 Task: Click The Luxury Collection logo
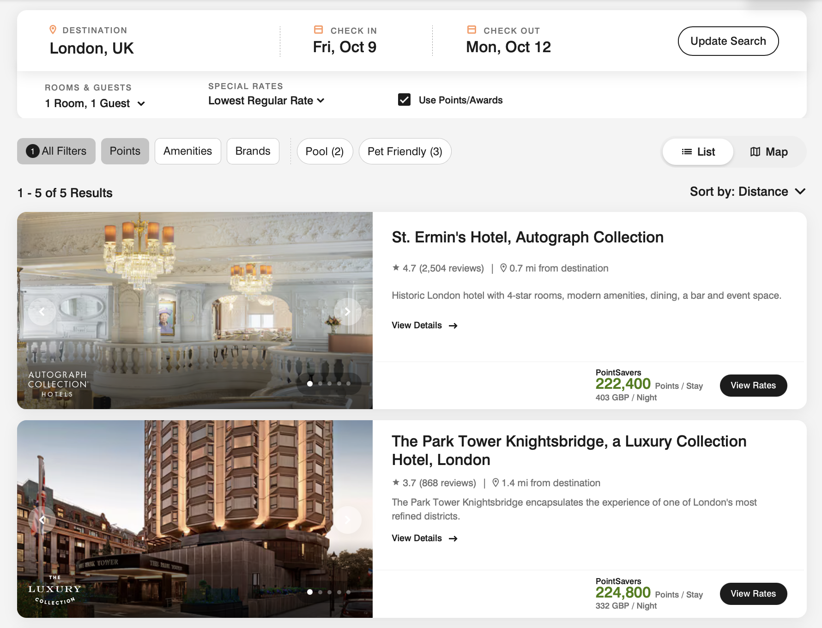[x=54, y=590]
